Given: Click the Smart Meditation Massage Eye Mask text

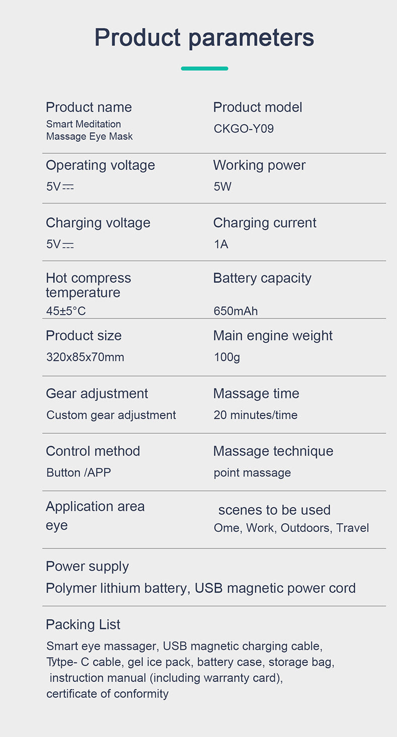Looking at the screenshot, I should [89, 130].
